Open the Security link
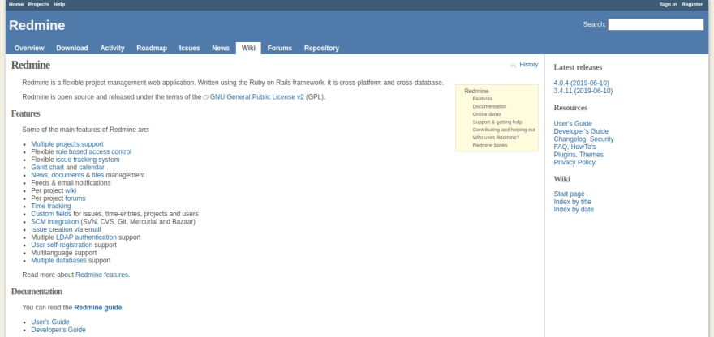This screenshot has height=337, width=714. 601,139
